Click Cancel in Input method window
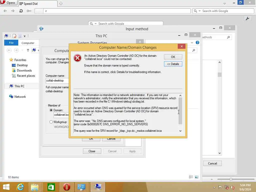Screen dimensions: 256x192 point(212,163)
